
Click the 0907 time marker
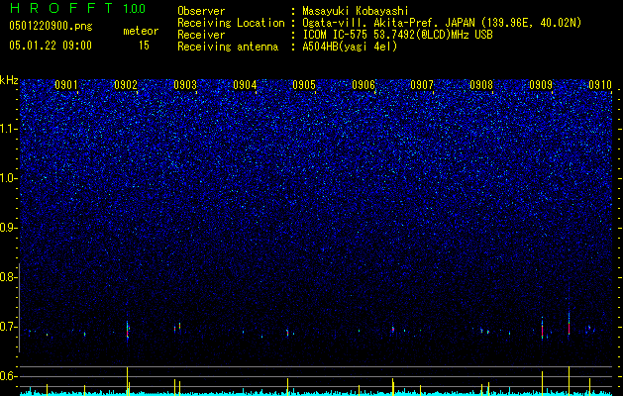point(422,85)
